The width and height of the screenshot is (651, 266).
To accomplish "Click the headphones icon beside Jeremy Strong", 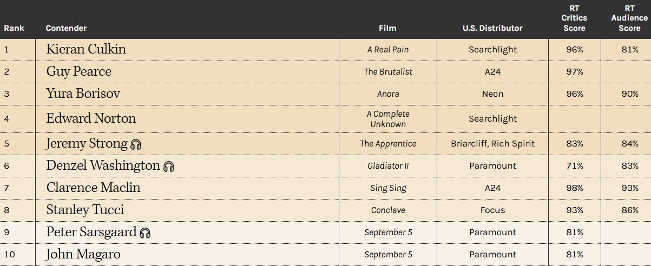I will pos(136,144).
